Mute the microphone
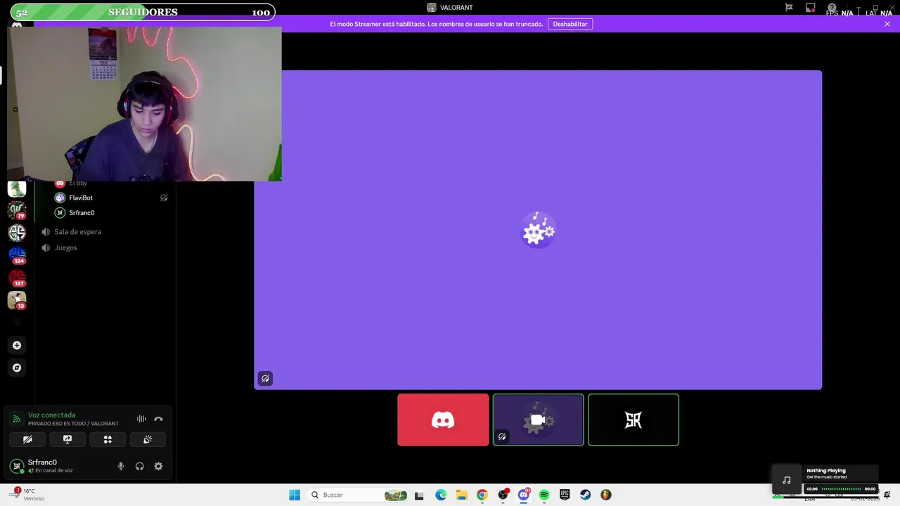The width and height of the screenshot is (900, 506). (x=121, y=466)
